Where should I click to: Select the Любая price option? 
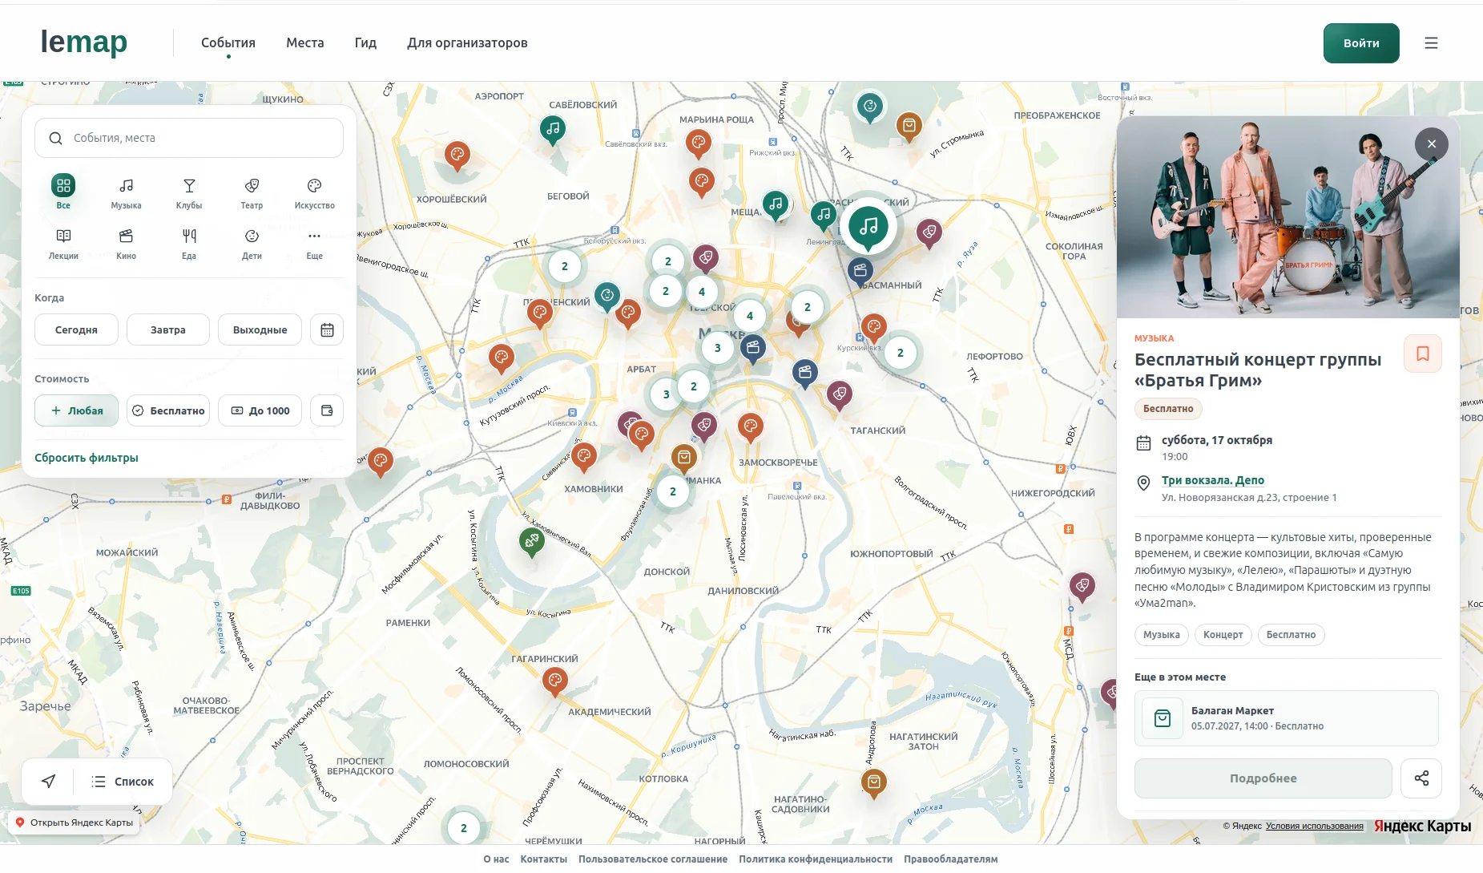[76, 410]
